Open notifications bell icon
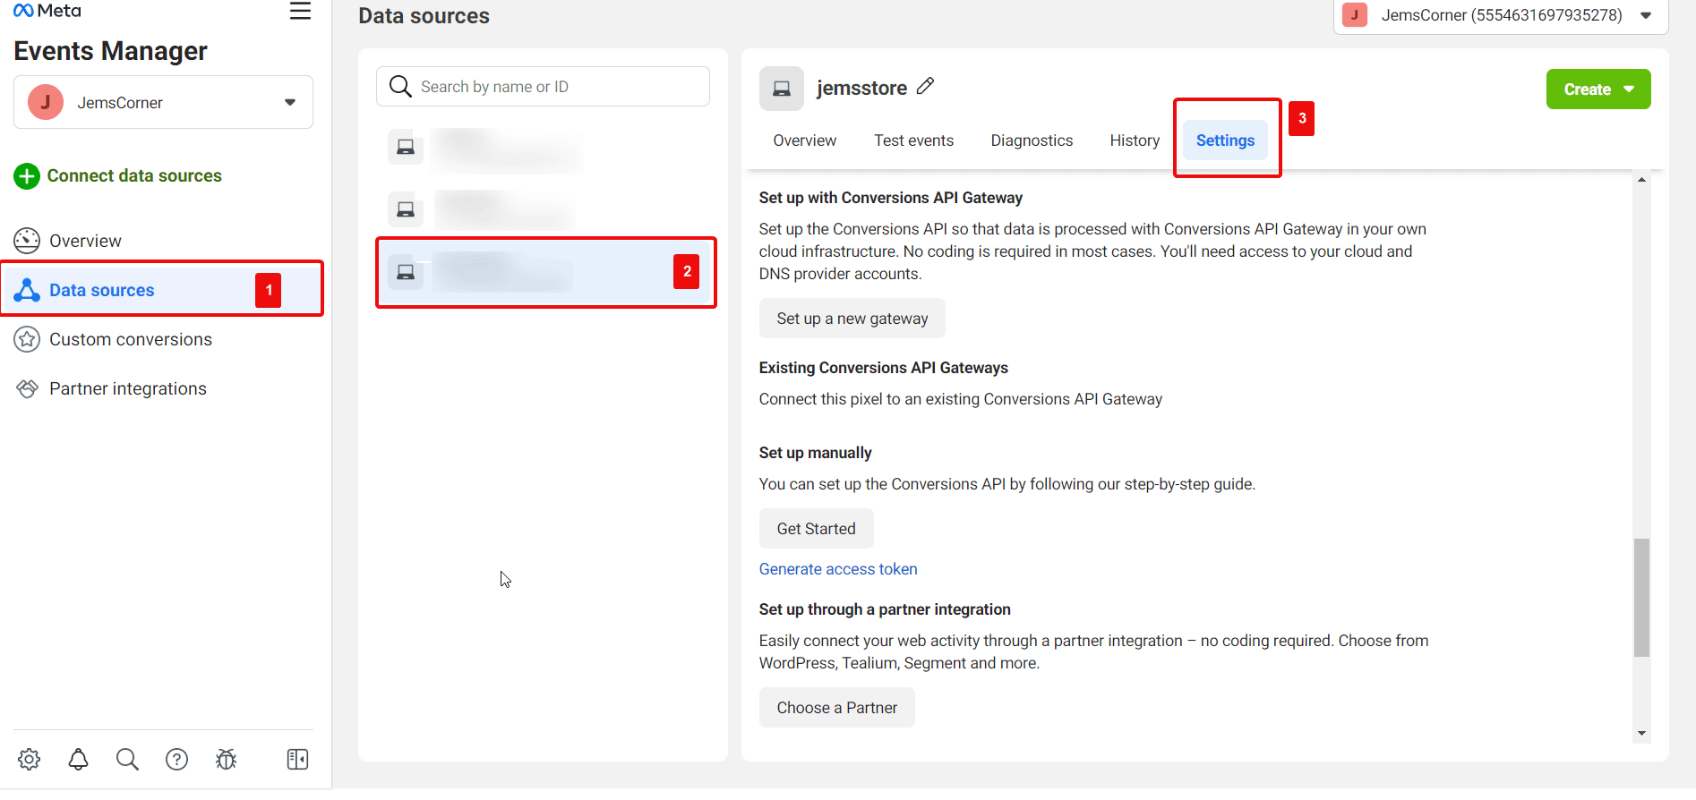Screen dimensions: 1696x800 79,759
